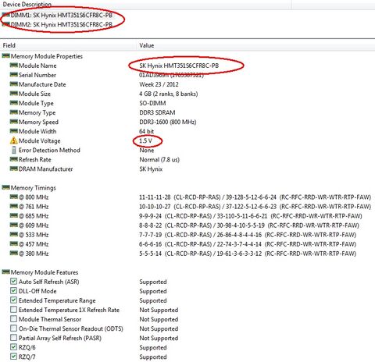Select the 9-9-9-24 timing value
Screen dimensions: 375x362
150,216
